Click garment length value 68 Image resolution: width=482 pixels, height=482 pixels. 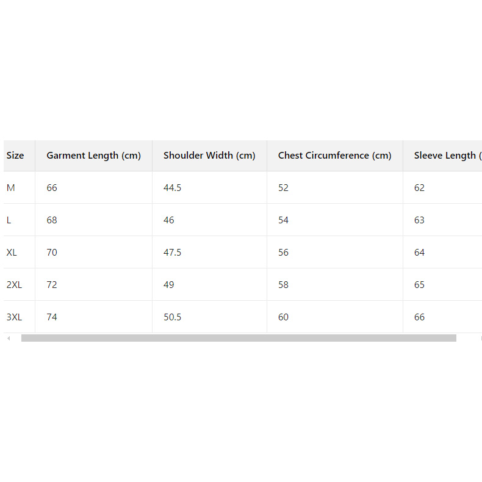pos(52,220)
